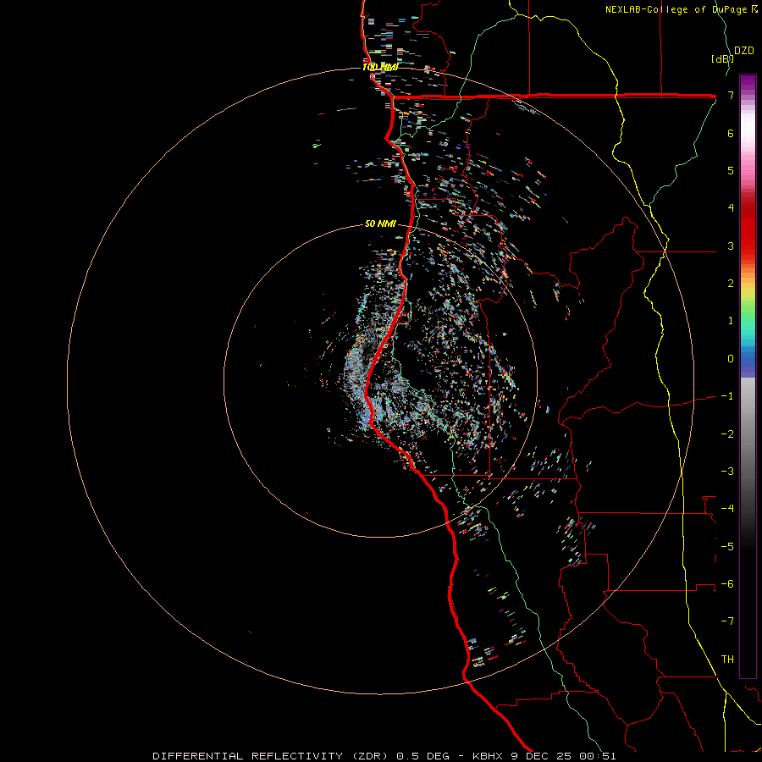The image size is (762, 762).
Task: Click the 50 NMI range ring label
Action: click(380, 224)
